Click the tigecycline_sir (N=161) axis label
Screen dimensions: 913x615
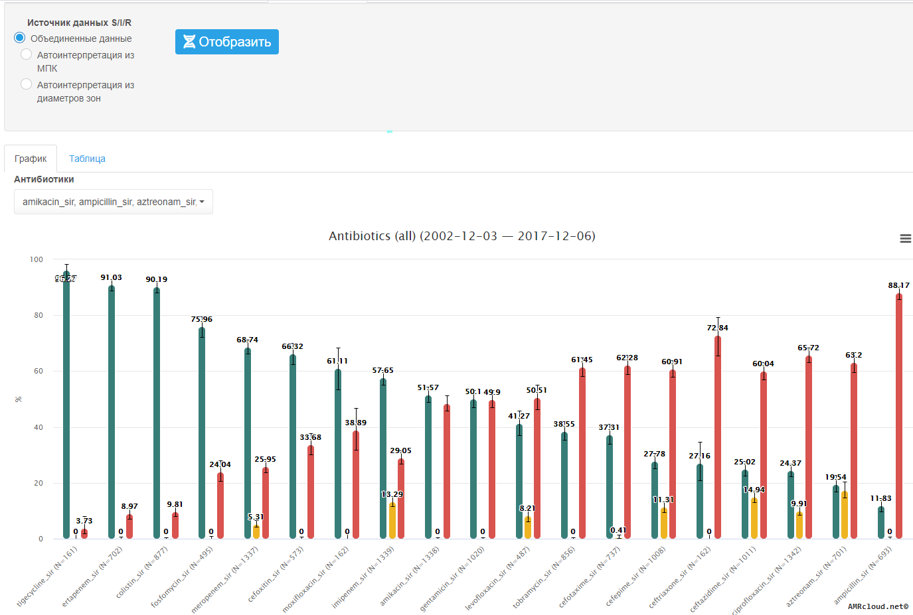click(x=47, y=577)
